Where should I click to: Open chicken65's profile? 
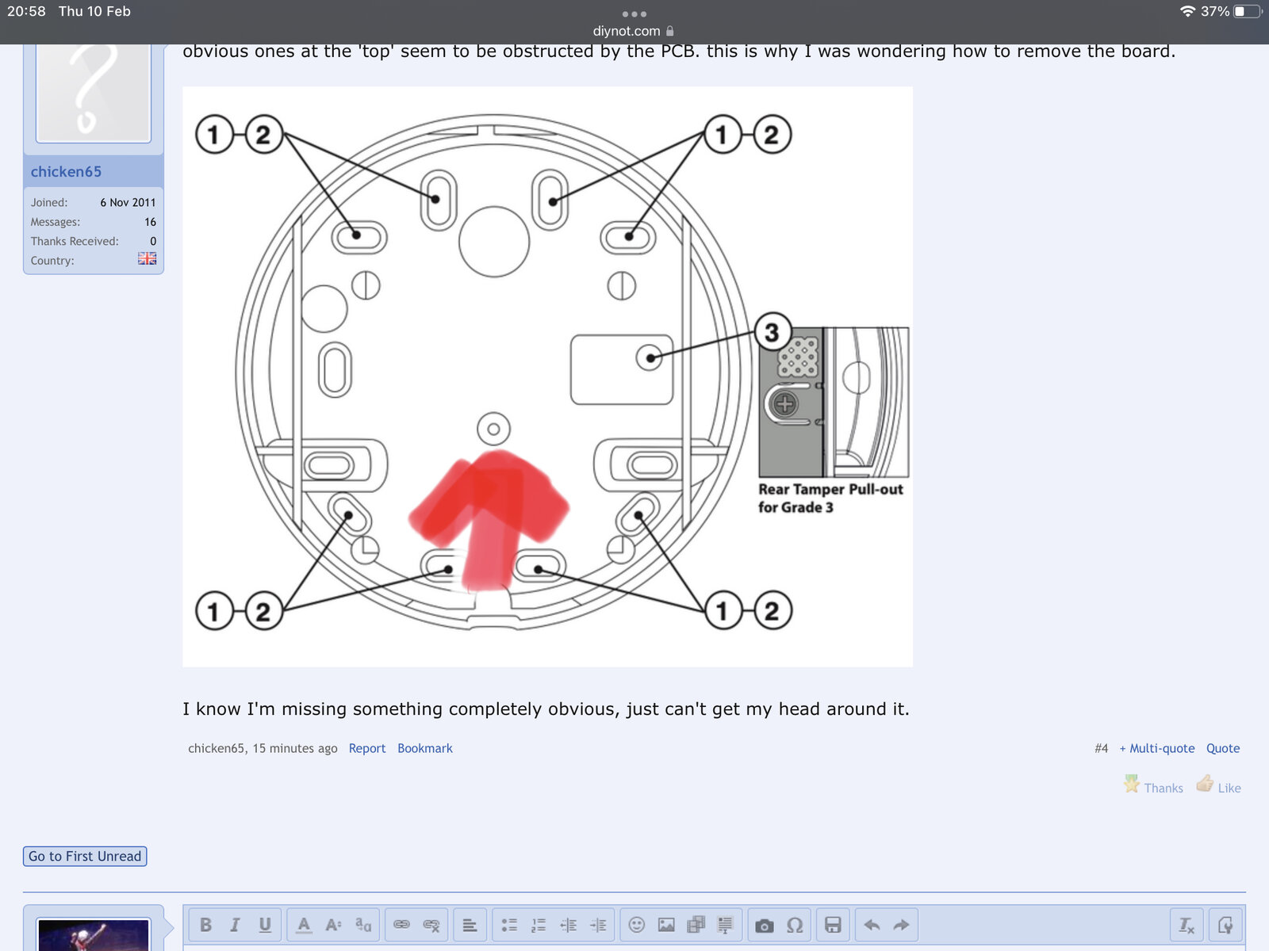point(66,171)
